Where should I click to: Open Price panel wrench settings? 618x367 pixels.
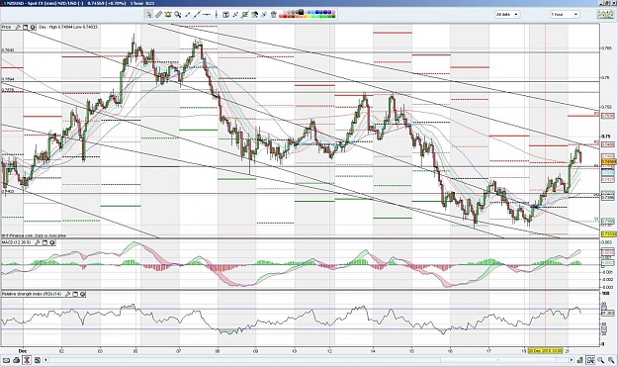click(x=18, y=27)
